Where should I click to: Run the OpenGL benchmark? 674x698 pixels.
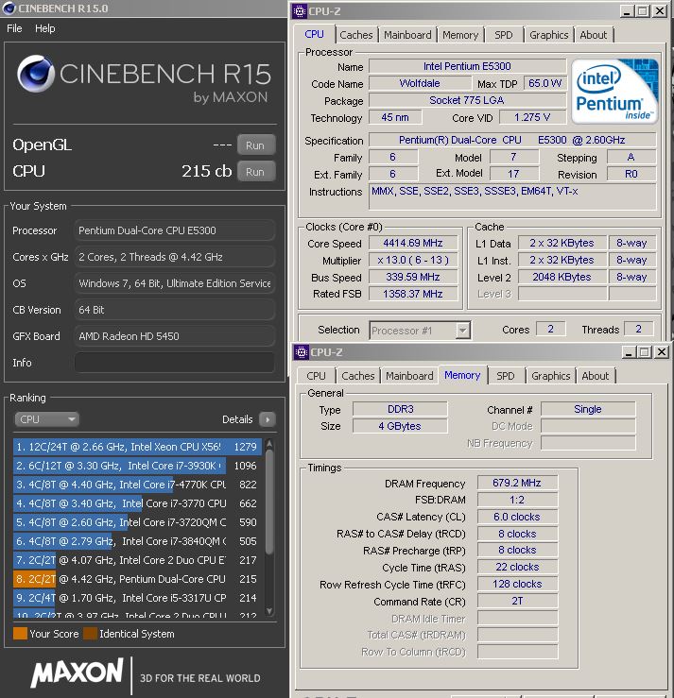tap(255, 145)
